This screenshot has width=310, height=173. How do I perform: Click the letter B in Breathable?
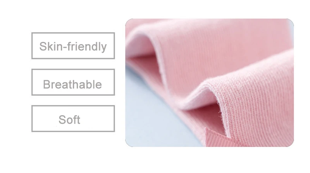point(46,84)
